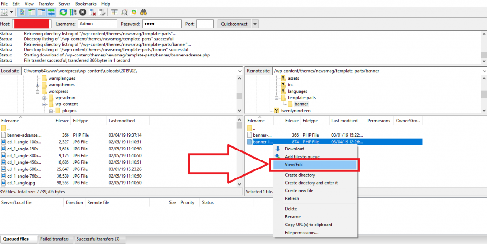Open remote parent folder ".." icon
Viewport: 487px width, 244px height.
pyautogui.click(x=250, y=128)
